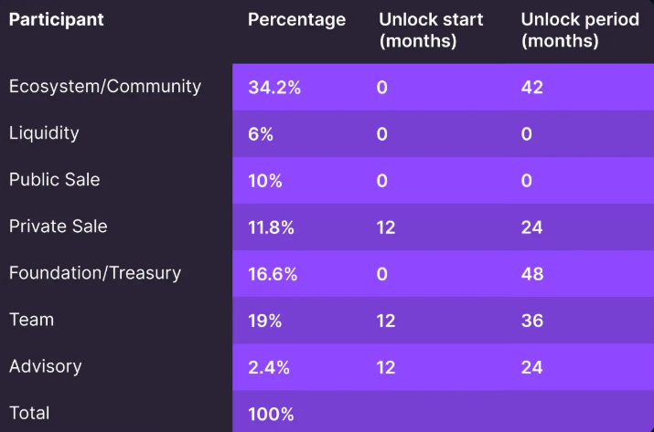
Task: Select the Unlock period (months) header
Action: [x=580, y=30]
